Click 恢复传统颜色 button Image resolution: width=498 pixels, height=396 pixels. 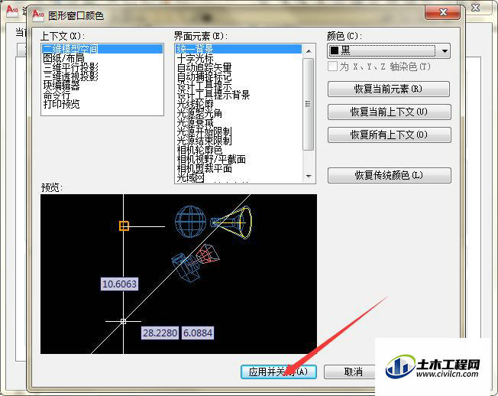tap(389, 175)
